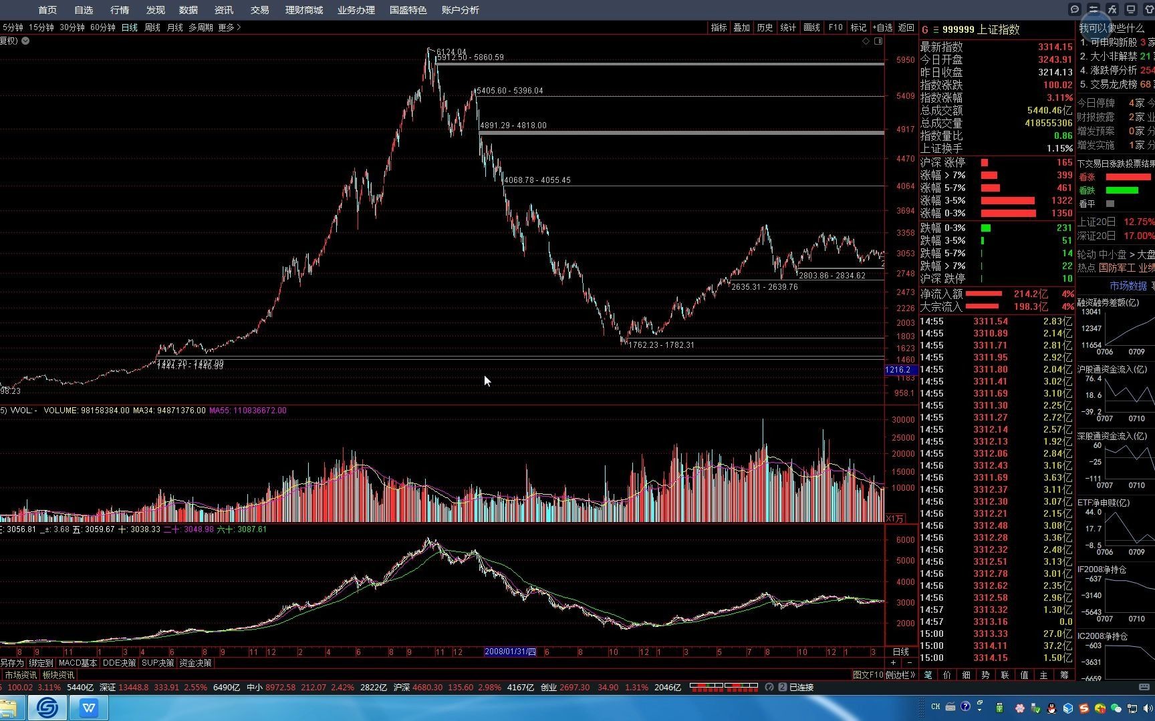The height and width of the screenshot is (721, 1155).
Task: Open 市场数据 link in right panel
Action: point(1128,286)
